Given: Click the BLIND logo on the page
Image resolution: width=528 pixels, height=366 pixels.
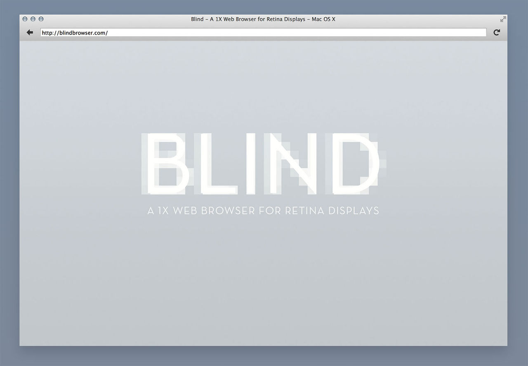Looking at the screenshot, I should (x=264, y=164).
